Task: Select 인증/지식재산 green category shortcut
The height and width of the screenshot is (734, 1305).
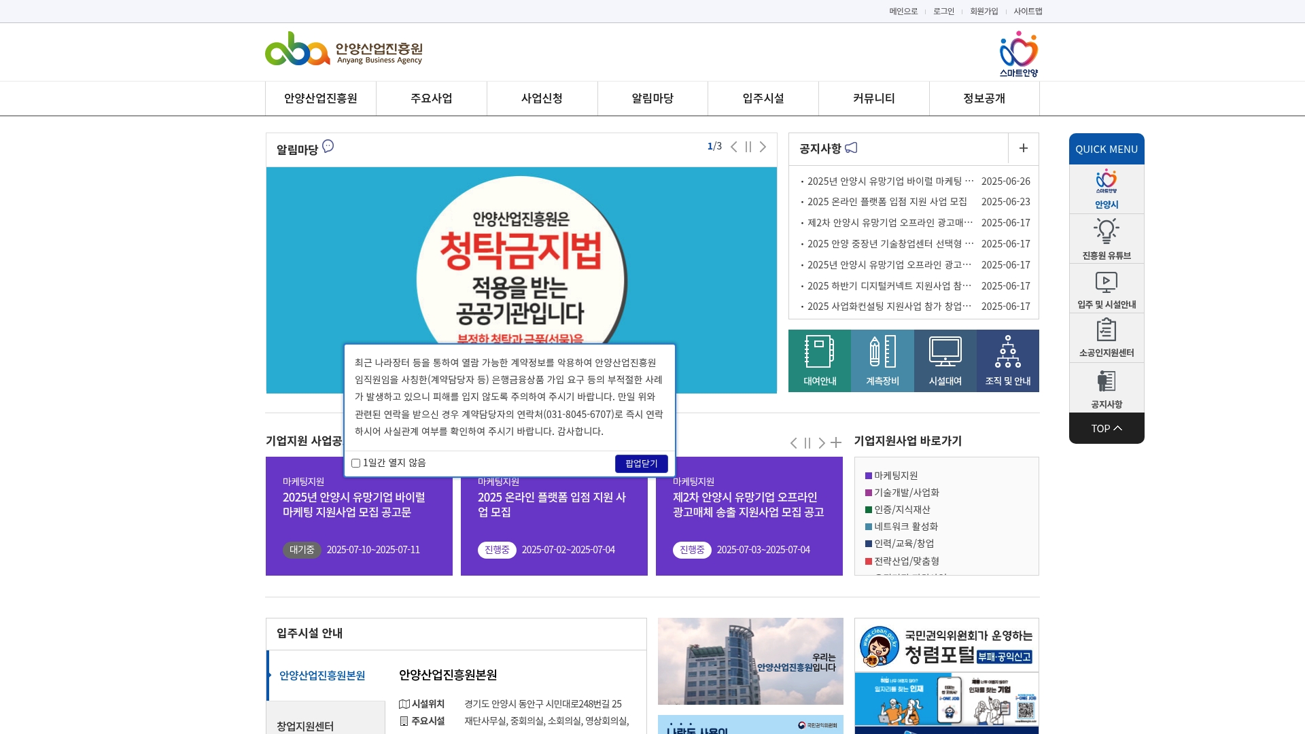Action: [897, 510]
